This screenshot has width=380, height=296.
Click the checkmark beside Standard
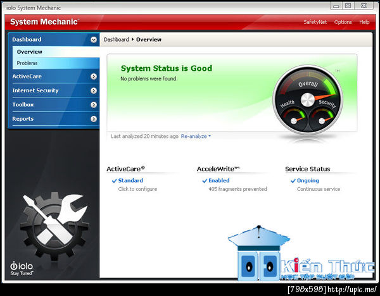pos(115,181)
